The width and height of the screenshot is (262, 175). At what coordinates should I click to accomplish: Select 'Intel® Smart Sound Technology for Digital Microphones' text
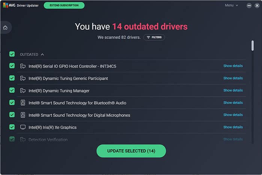point(79,115)
